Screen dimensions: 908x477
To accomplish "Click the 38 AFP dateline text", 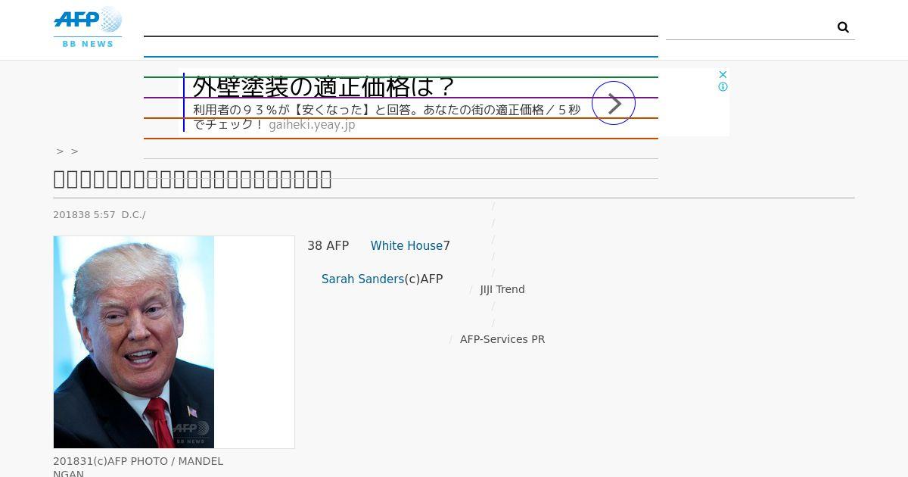I will point(328,246).
